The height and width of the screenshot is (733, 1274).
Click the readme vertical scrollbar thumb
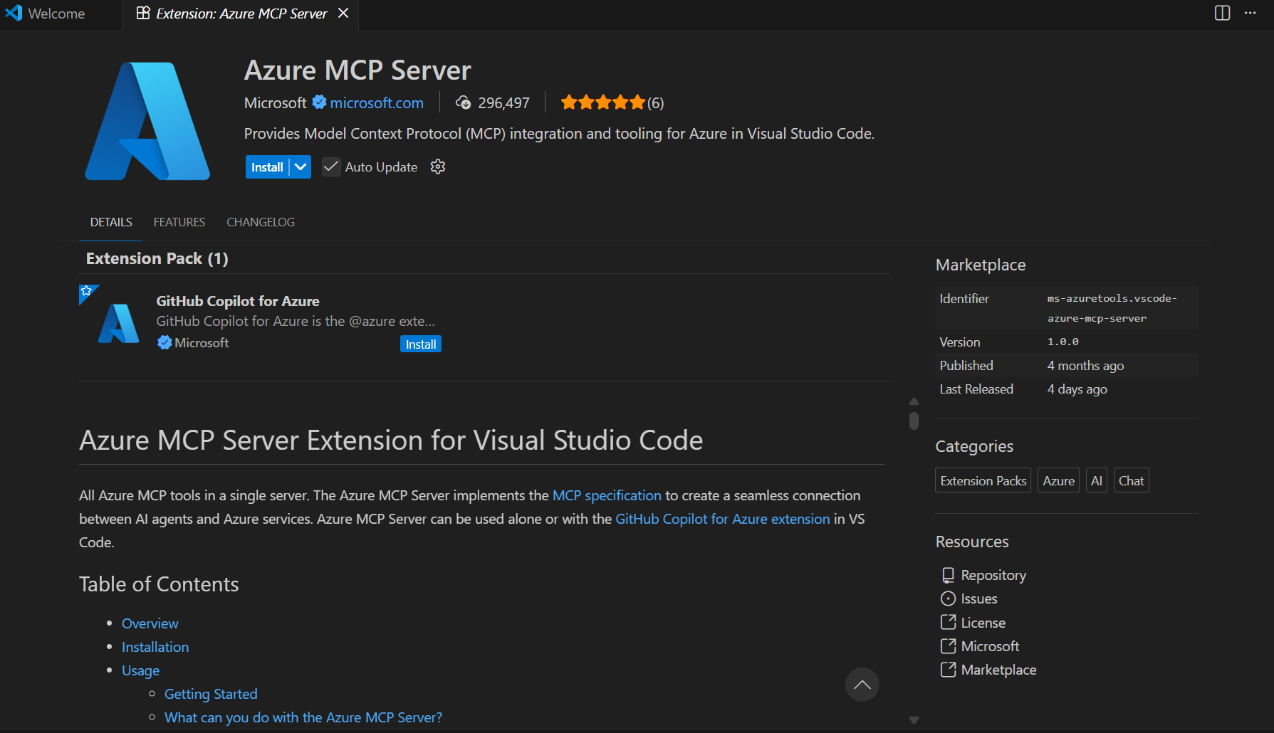(914, 421)
